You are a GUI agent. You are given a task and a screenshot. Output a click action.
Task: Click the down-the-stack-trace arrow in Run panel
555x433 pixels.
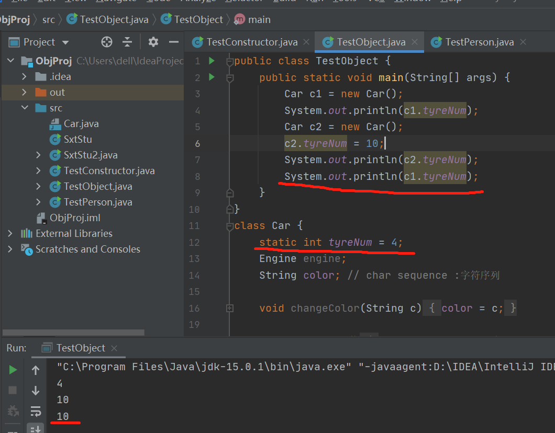36,391
